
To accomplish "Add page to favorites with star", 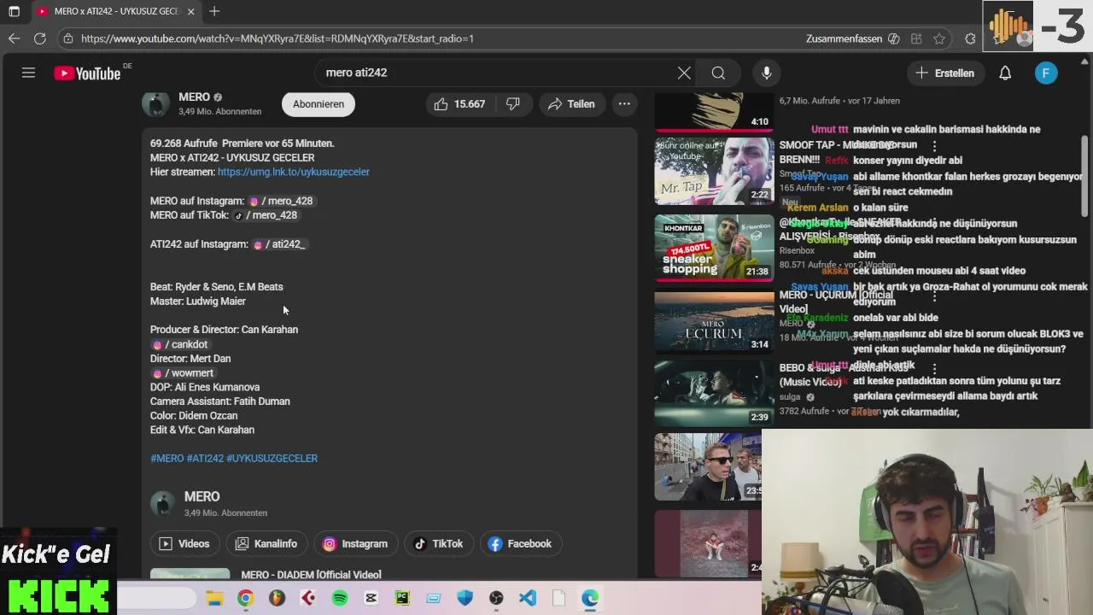I will [x=939, y=38].
